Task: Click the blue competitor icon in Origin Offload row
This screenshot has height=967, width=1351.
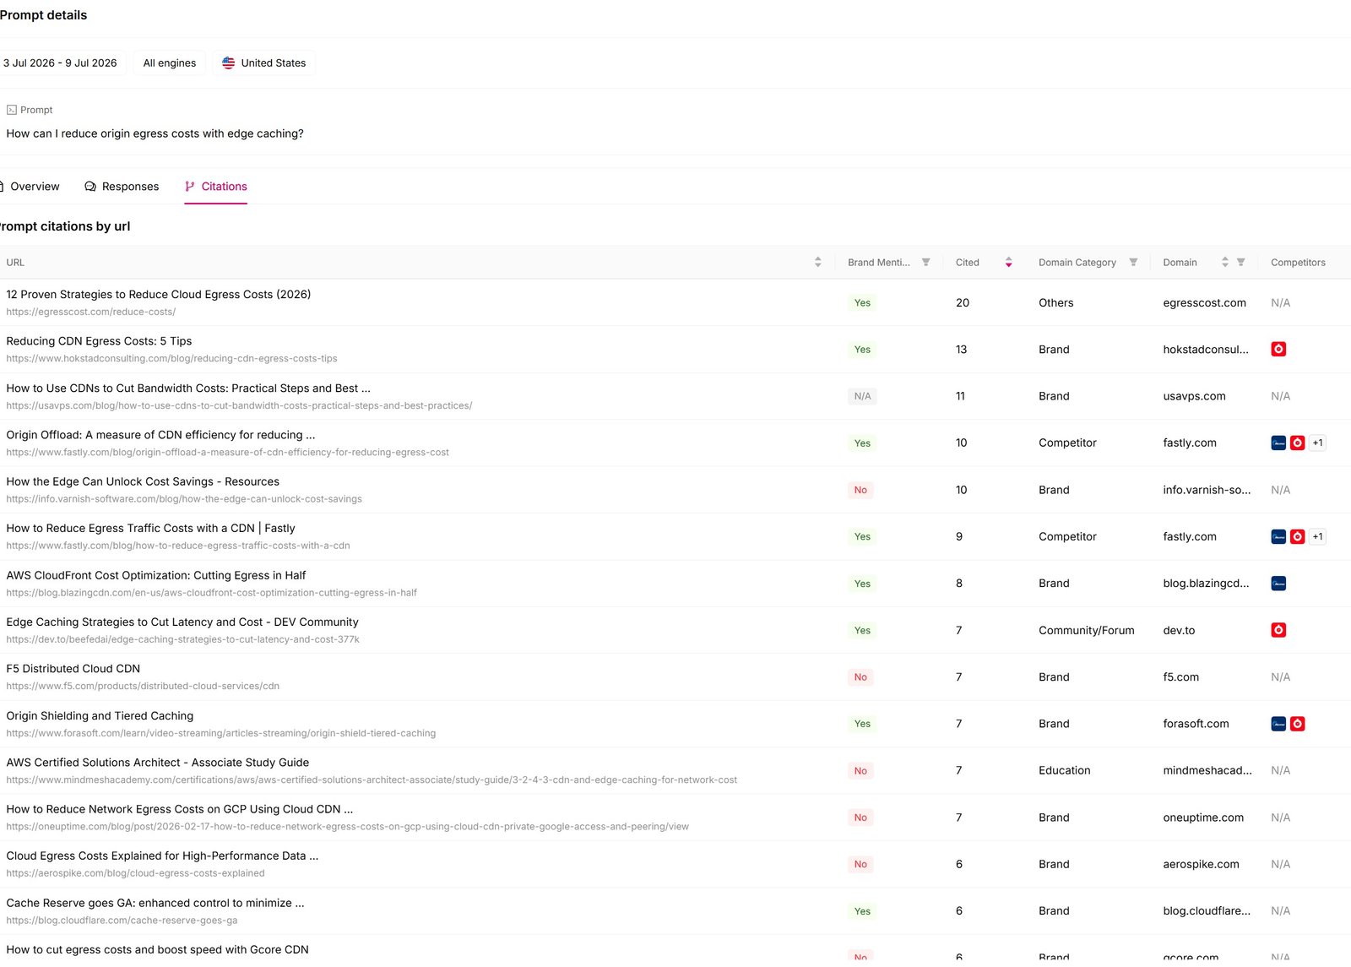Action: [x=1278, y=443]
